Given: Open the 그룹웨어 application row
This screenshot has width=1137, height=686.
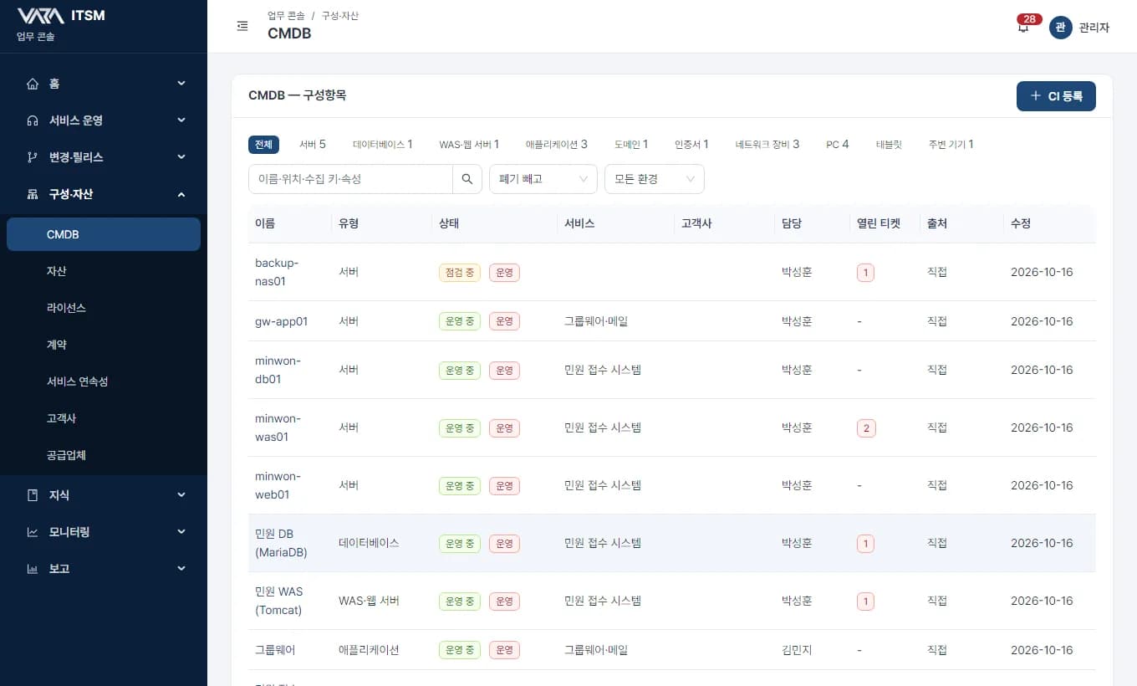Looking at the screenshot, I should [672, 650].
